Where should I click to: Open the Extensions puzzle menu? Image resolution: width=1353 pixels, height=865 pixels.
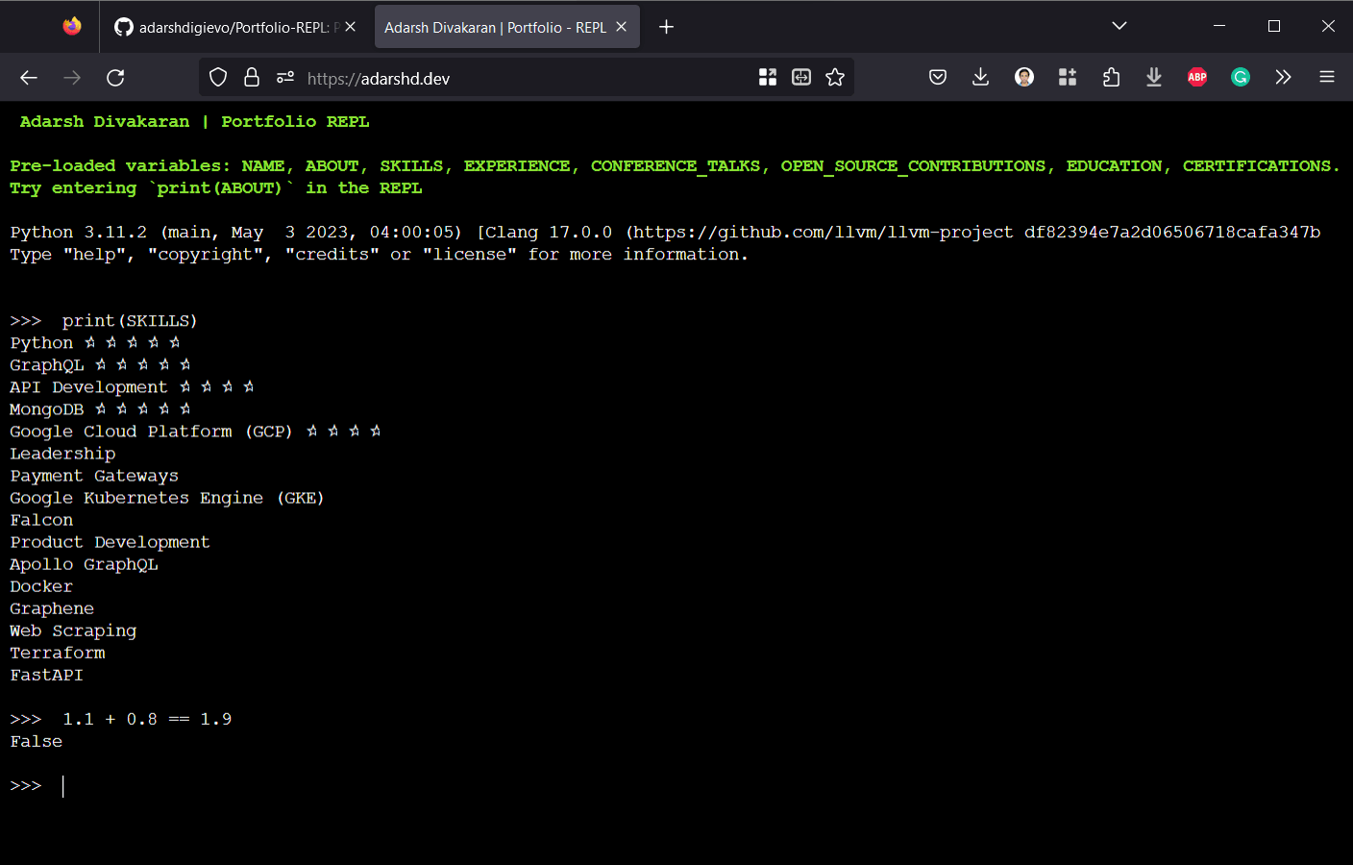coord(1111,78)
